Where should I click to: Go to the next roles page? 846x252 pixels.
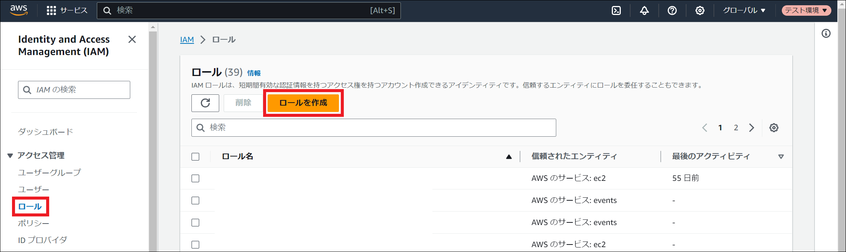pyautogui.click(x=751, y=128)
